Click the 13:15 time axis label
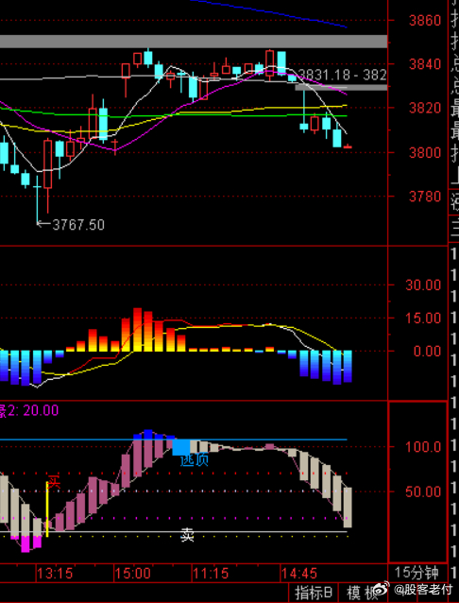The image size is (459, 603). pyautogui.click(x=56, y=574)
